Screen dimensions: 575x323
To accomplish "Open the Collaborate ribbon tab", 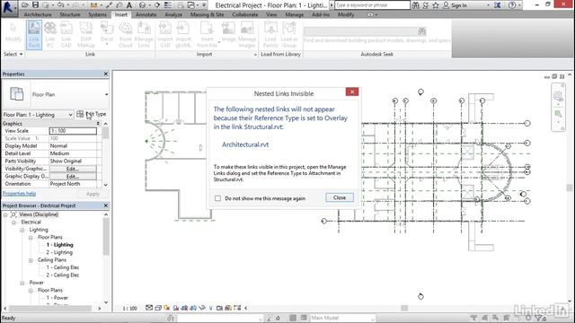I will 245,14.
